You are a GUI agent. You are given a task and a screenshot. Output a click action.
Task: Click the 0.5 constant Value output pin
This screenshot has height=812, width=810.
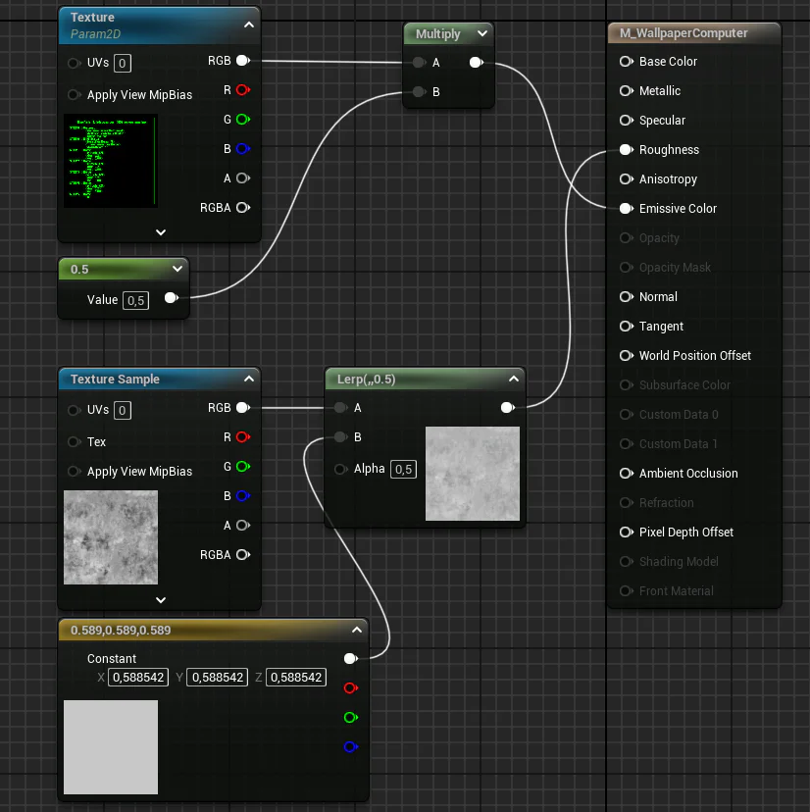tap(171, 298)
